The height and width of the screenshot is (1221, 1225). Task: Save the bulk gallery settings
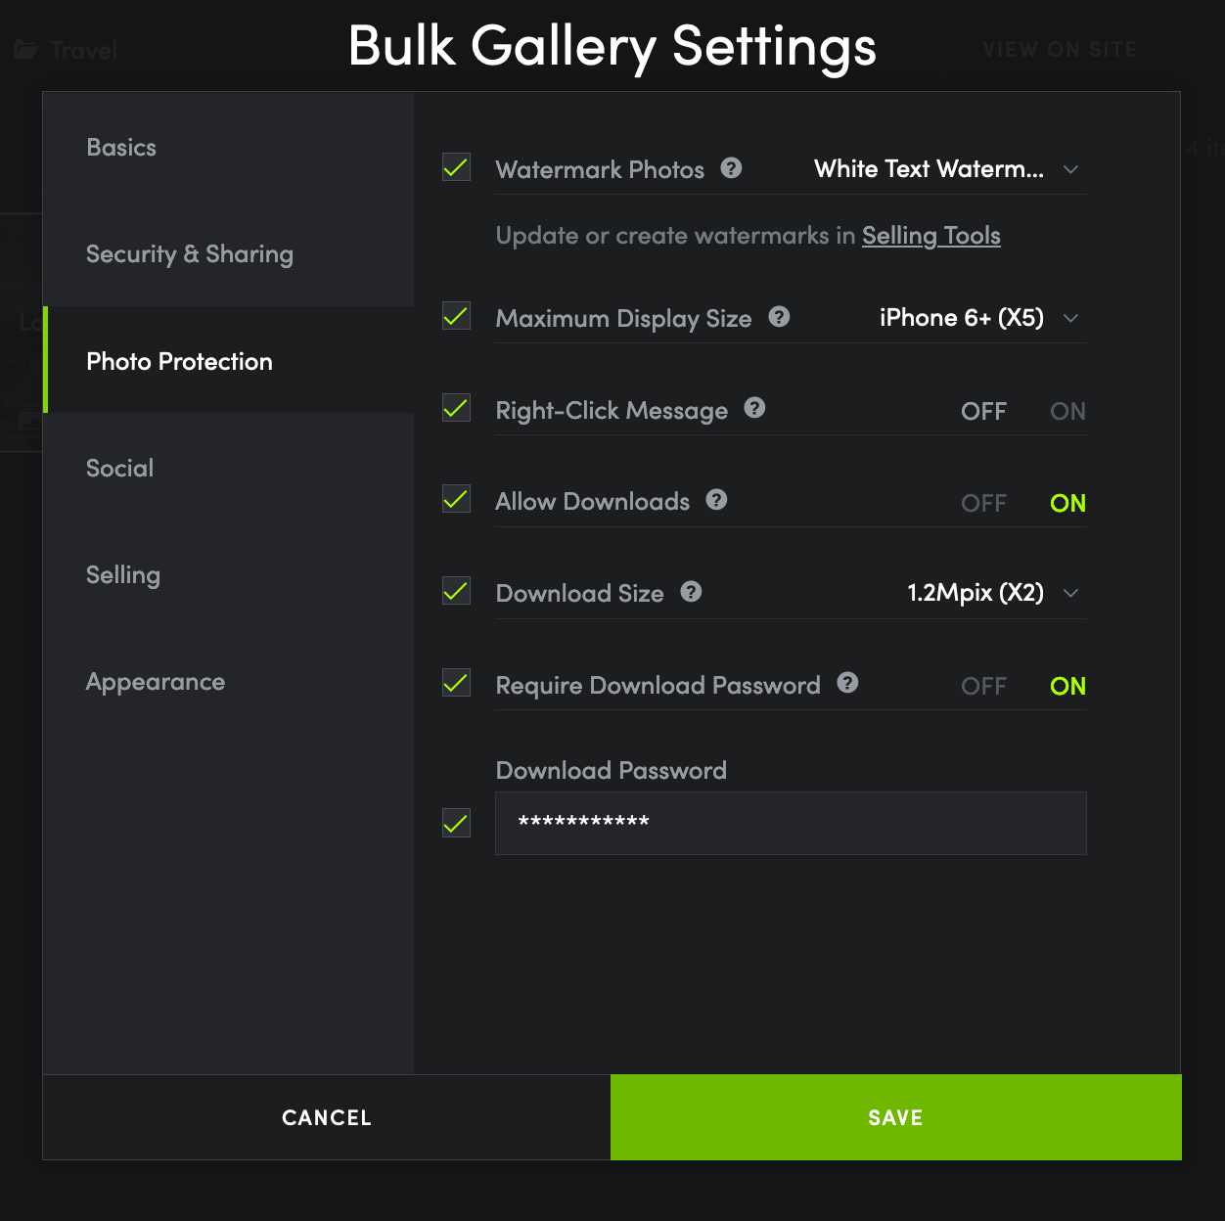click(x=895, y=1117)
